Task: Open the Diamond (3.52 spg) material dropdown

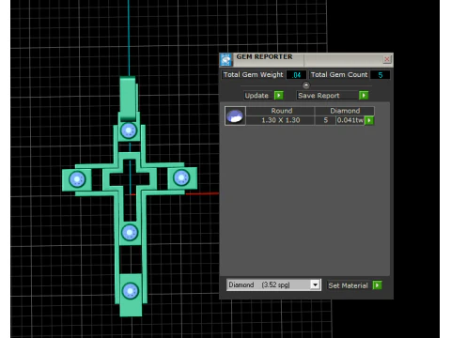Action: pyautogui.click(x=315, y=284)
